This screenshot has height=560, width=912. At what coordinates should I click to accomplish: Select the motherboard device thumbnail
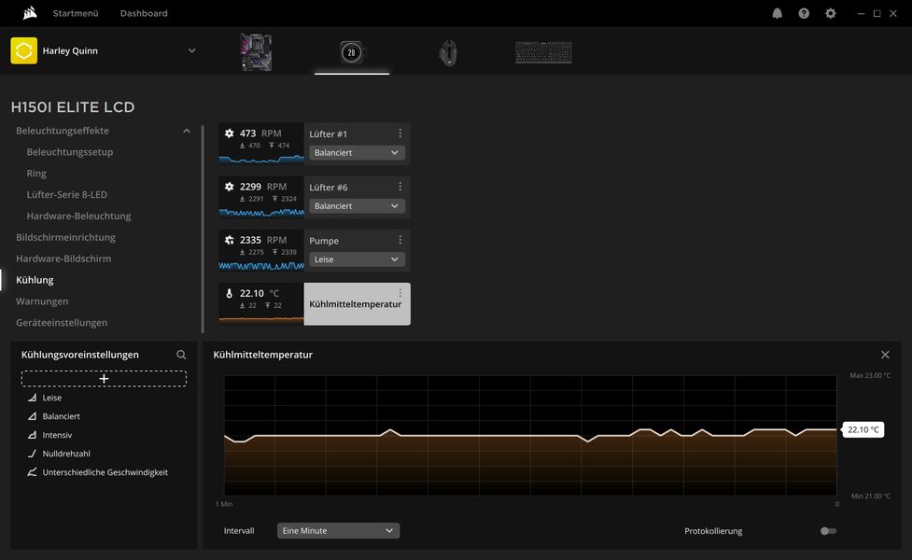point(256,52)
